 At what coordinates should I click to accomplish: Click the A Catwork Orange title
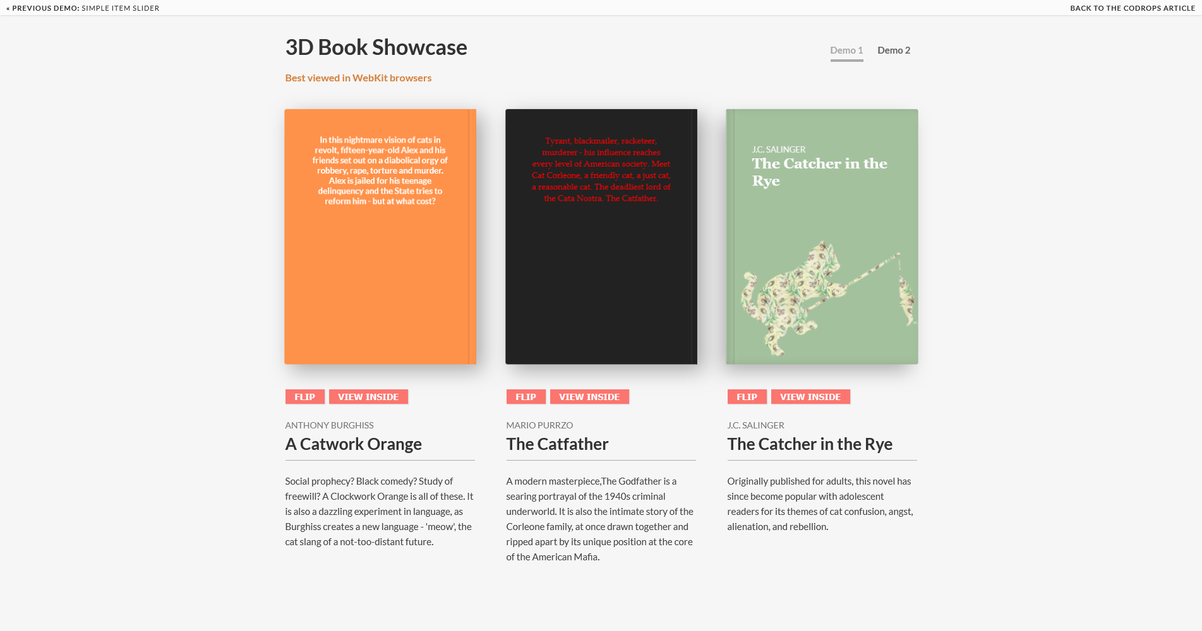pyautogui.click(x=353, y=444)
